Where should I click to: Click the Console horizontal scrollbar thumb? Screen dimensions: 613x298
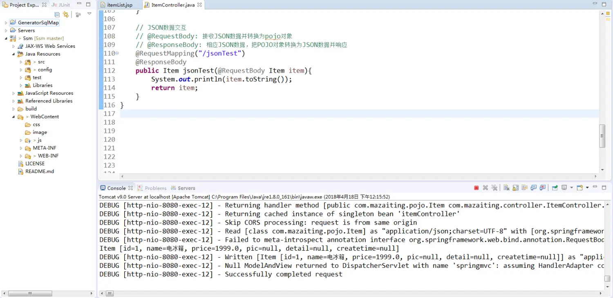(110, 294)
